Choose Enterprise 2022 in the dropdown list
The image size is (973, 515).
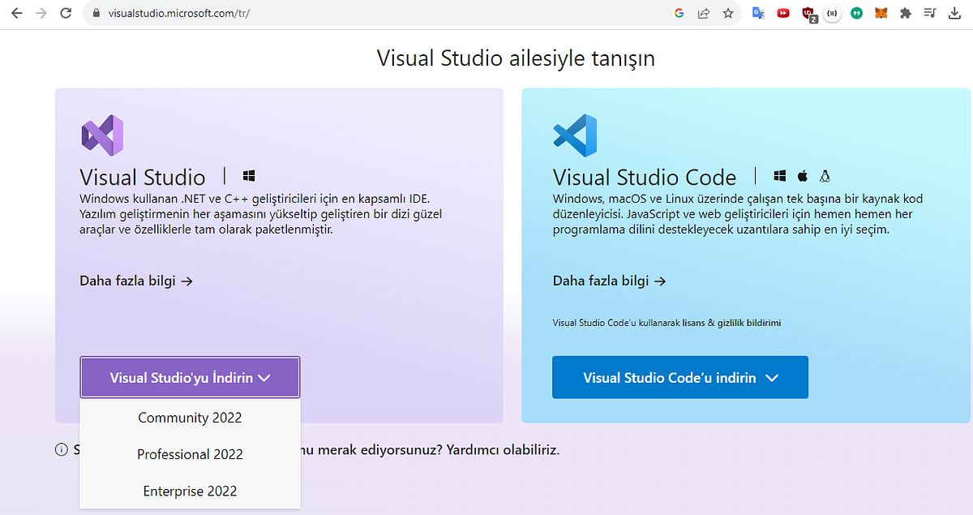click(x=190, y=491)
